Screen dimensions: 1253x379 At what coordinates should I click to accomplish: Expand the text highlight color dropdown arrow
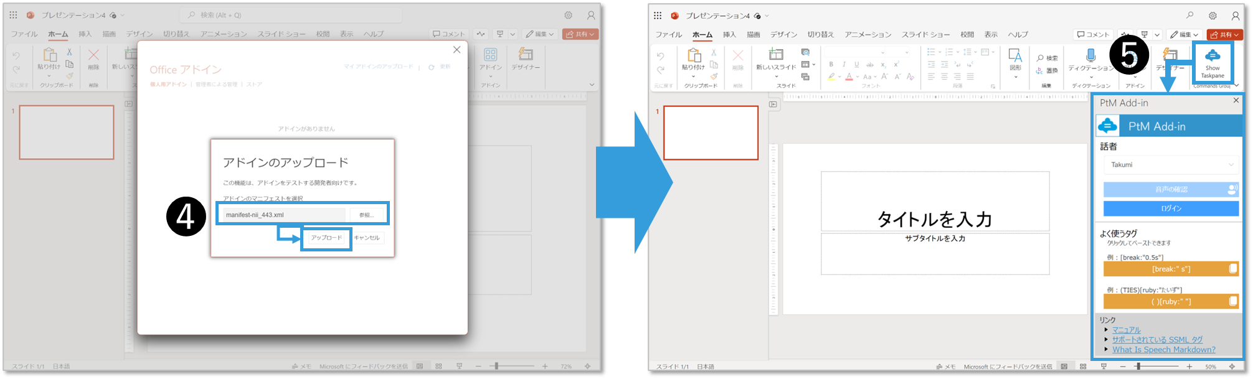tap(839, 77)
